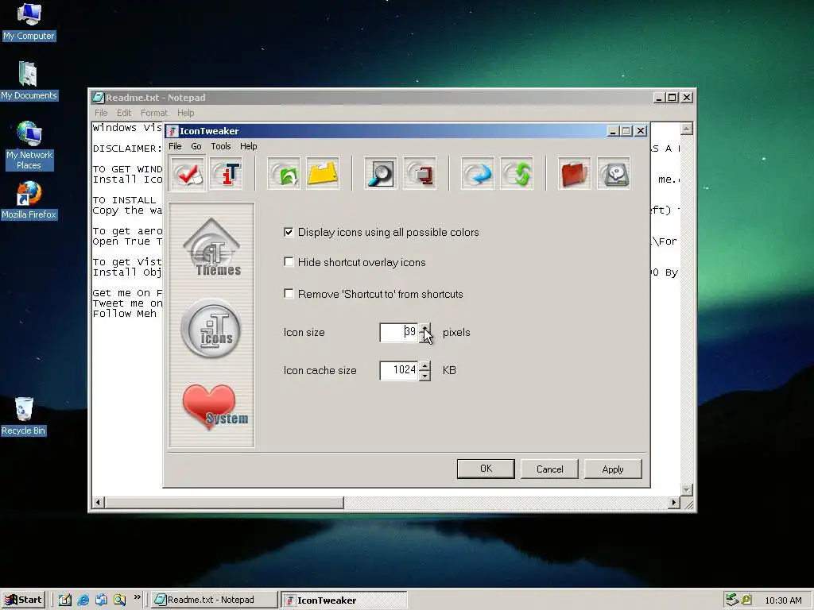
Task: Open IconTweaker Help menu
Action: [248, 146]
